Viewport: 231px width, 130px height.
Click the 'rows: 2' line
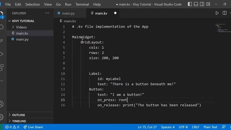[96, 53]
